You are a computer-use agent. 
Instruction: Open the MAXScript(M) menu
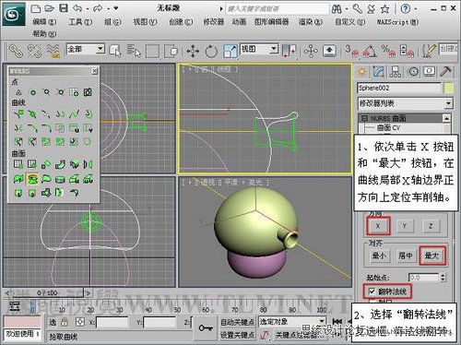[x=397, y=22]
